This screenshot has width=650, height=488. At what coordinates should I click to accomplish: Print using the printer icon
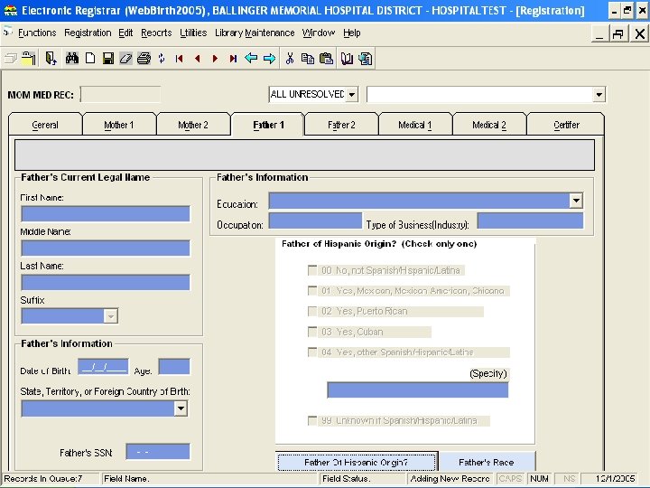coord(144,59)
